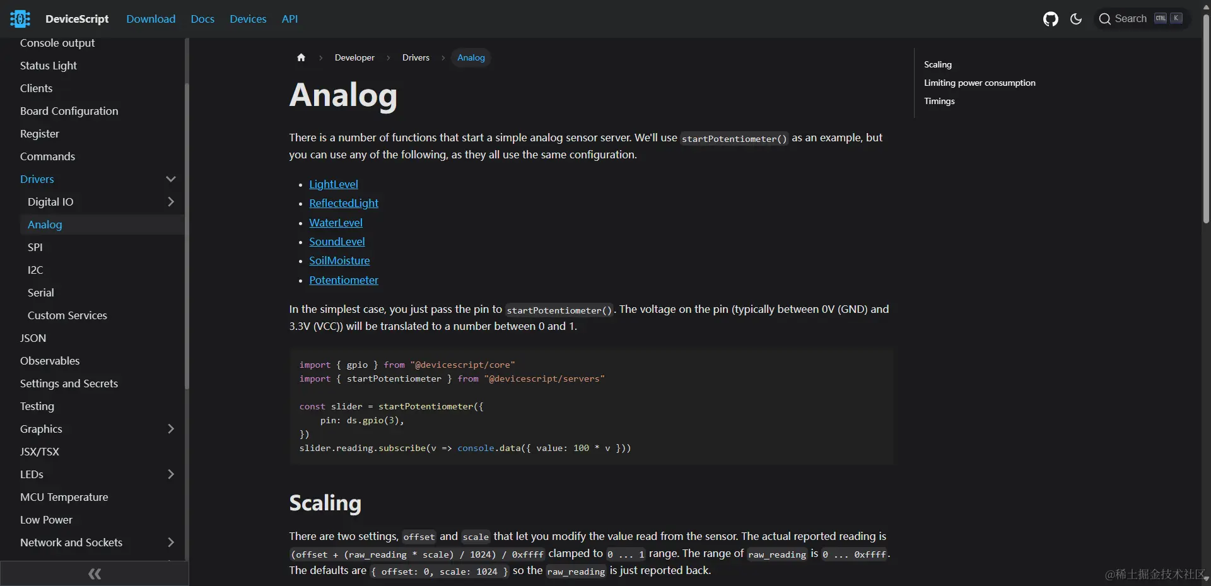Open the GitHub repository icon
1211x586 pixels.
click(1050, 19)
